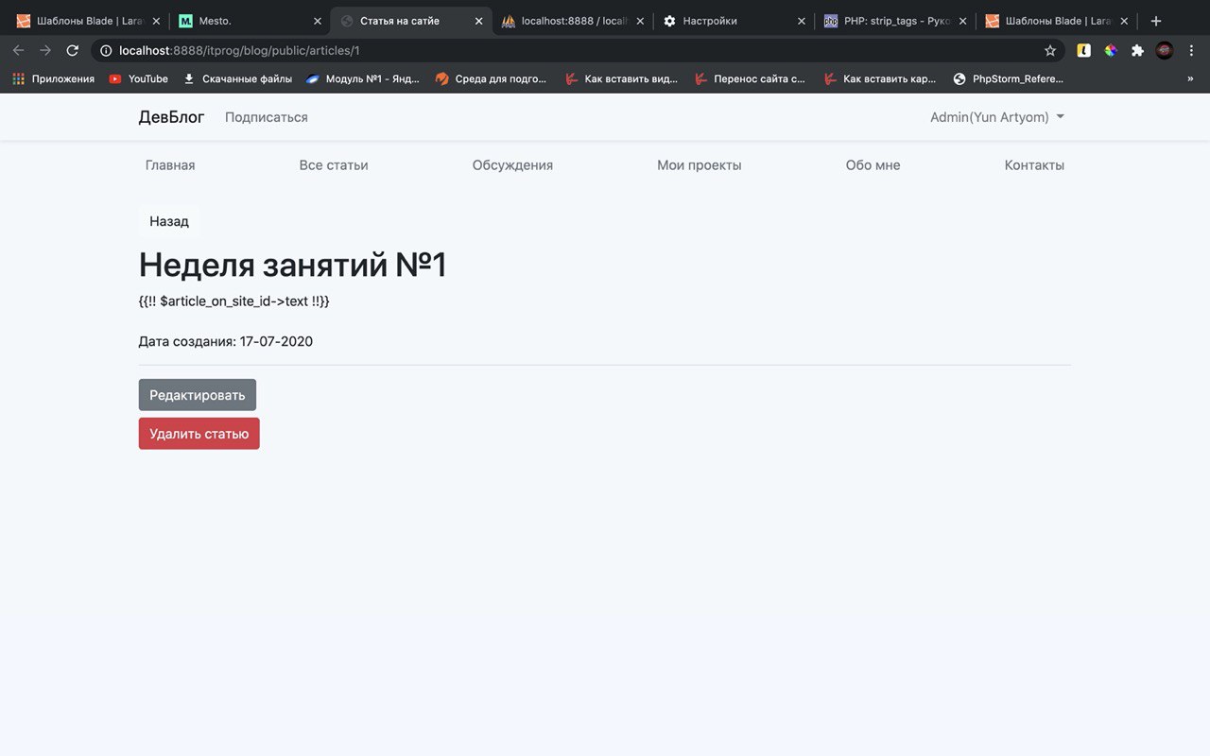Open the colorful round extension icon
Image resolution: width=1210 pixels, height=756 pixels.
point(1111,50)
